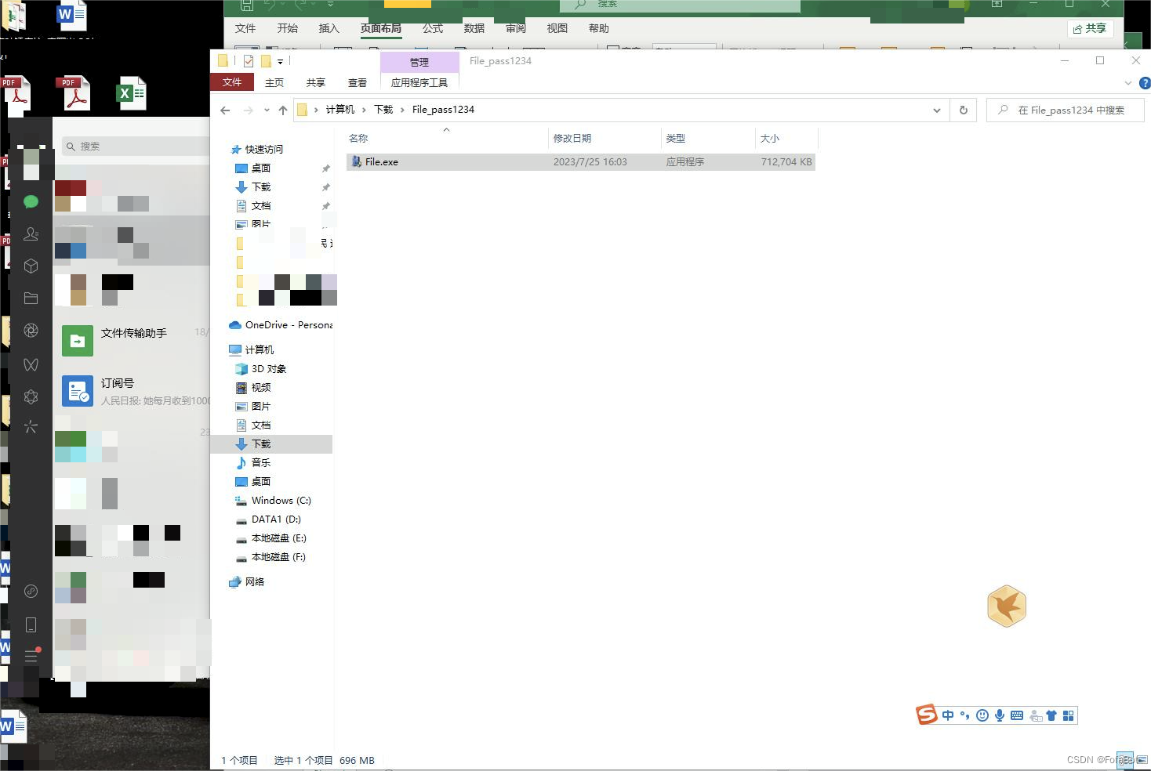Open WeChat mini programs icon
The height and width of the screenshot is (771, 1151).
point(31,591)
